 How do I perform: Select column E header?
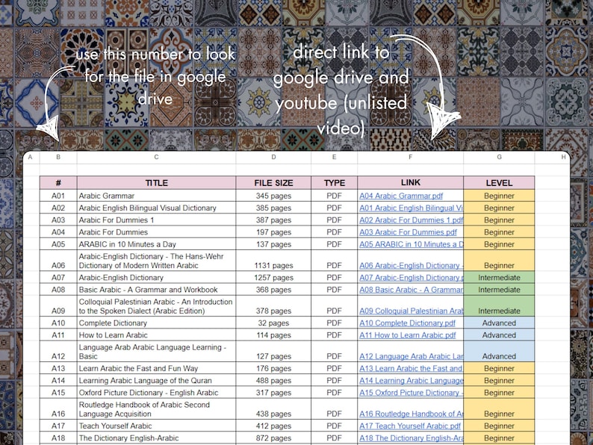tap(335, 157)
